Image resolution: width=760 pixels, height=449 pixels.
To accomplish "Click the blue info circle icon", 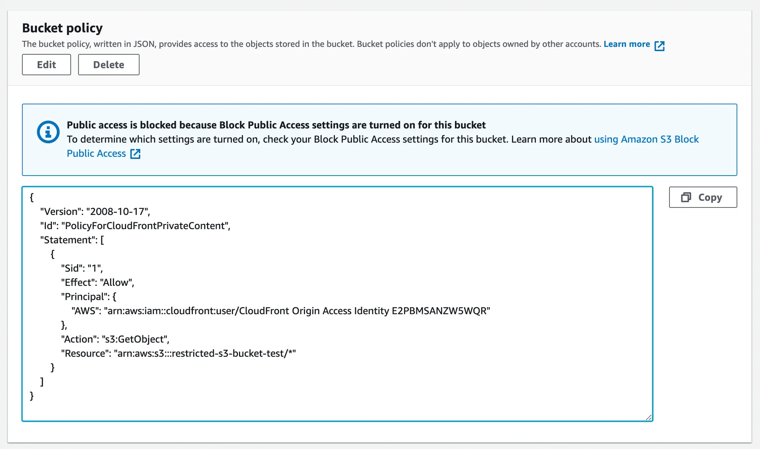I will pyautogui.click(x=48, y=132).
